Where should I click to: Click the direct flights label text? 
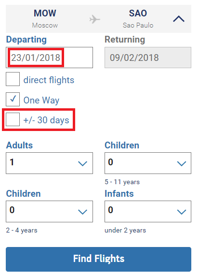[49, 80]
